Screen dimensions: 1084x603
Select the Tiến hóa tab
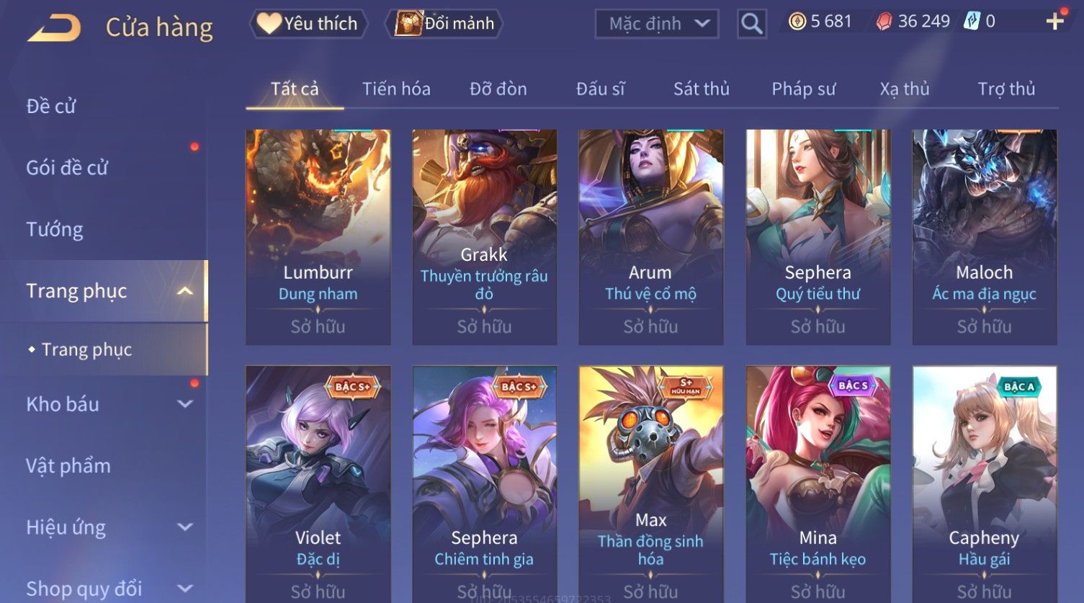[396, 89]
